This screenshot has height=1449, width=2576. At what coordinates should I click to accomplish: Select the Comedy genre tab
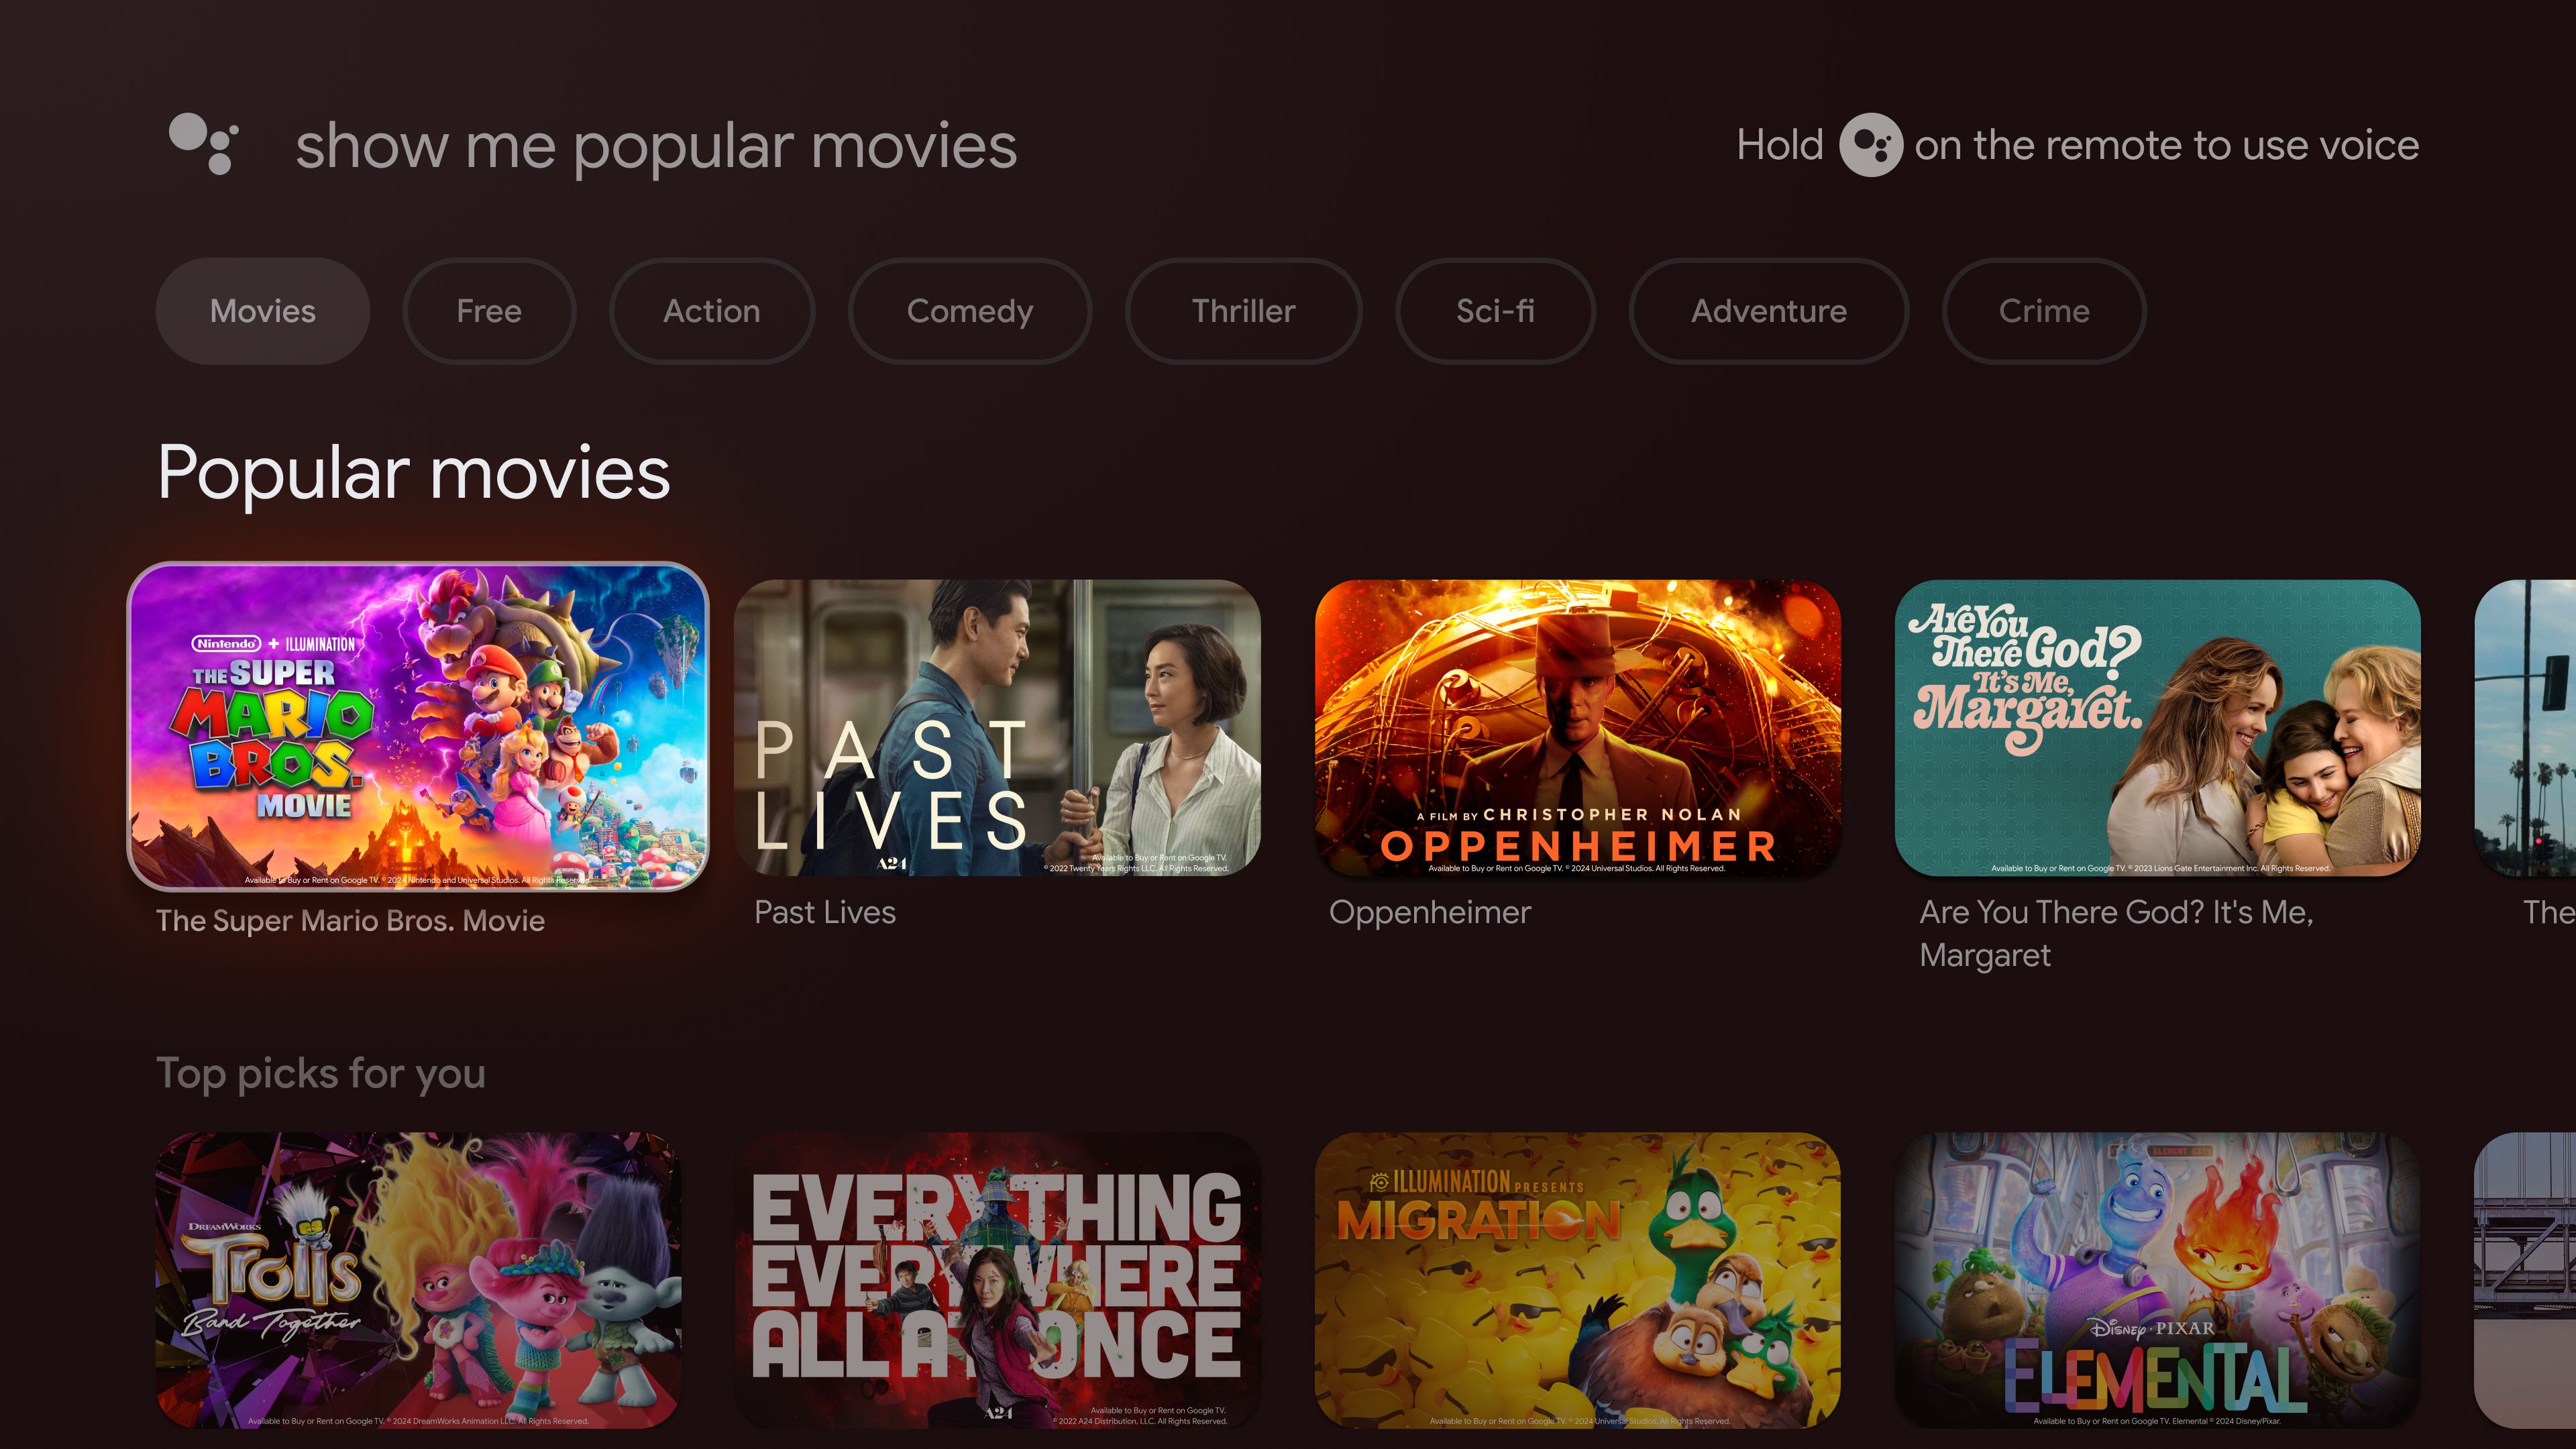pos(969,310)
